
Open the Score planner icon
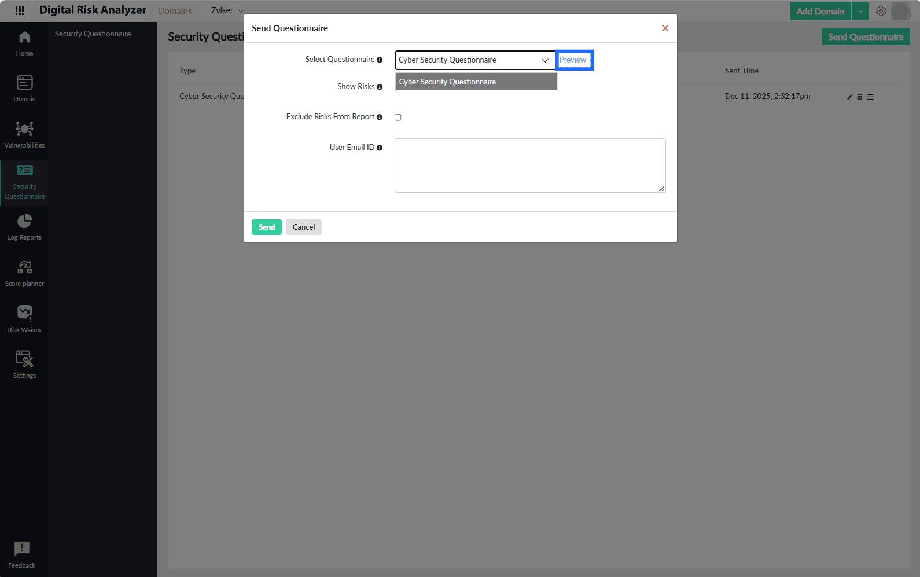(24, 268)
